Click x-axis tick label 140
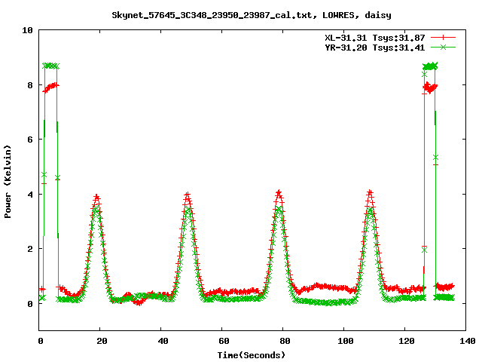The image size is (482, 362). [468, 341]
